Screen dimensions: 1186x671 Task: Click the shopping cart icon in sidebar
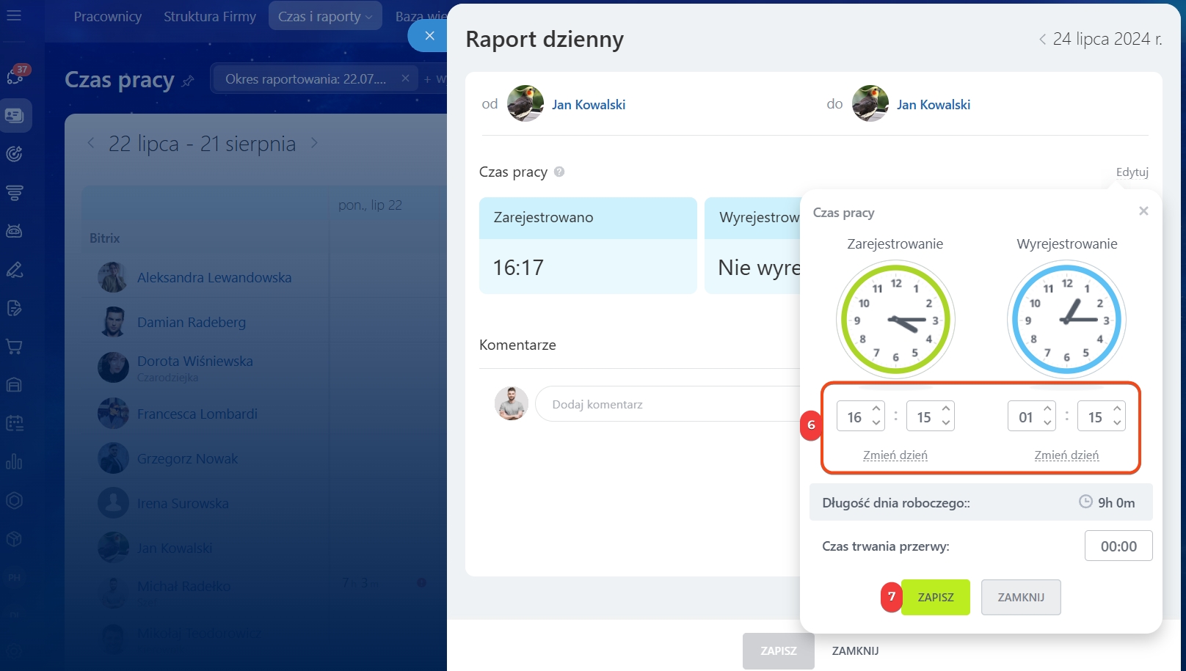[x=14, y=346]
